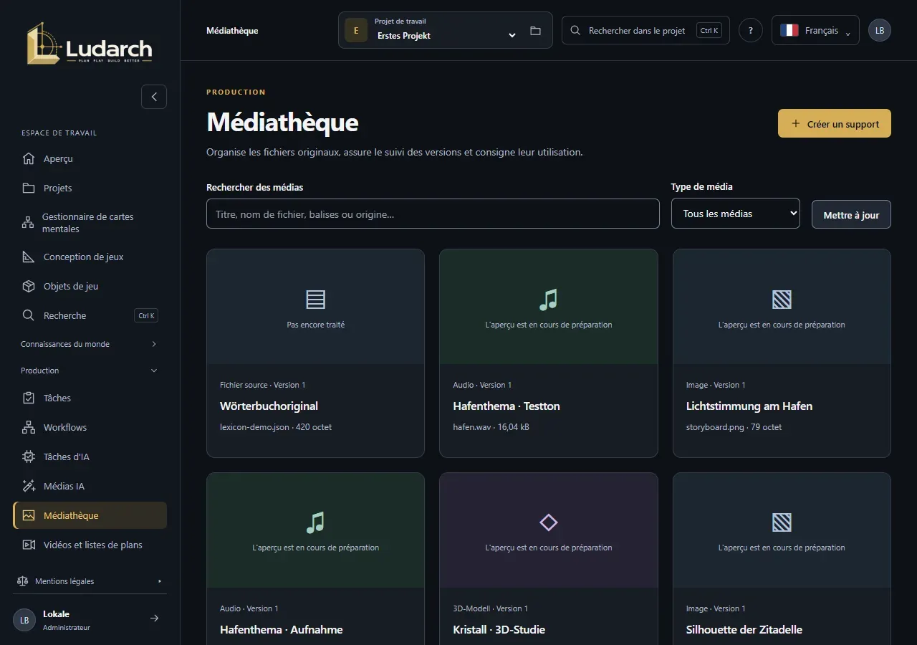Click the audio note icon of Hafenthema · Testton
This screenshot has height=645, width=917.
pyautogui.click(x=548, y=300)
